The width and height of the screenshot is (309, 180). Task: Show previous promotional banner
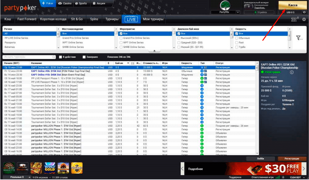click(182, 169)
